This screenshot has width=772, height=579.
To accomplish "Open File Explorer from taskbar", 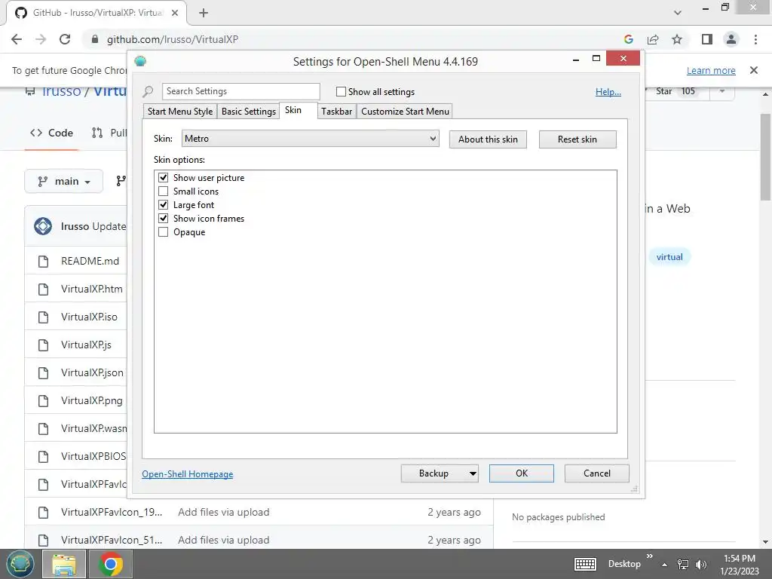I will [64, 564].
